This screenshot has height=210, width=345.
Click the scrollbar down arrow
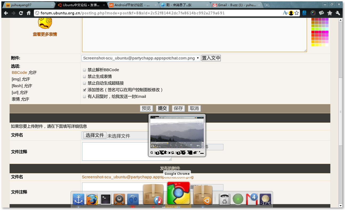340,206
